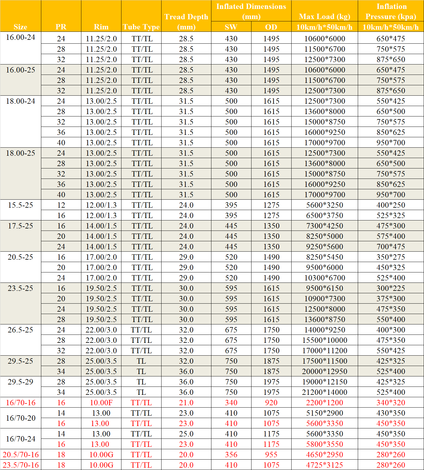424x470 pixels.
Task: Click the SW sub-header cell
Action: click(231, 27)
